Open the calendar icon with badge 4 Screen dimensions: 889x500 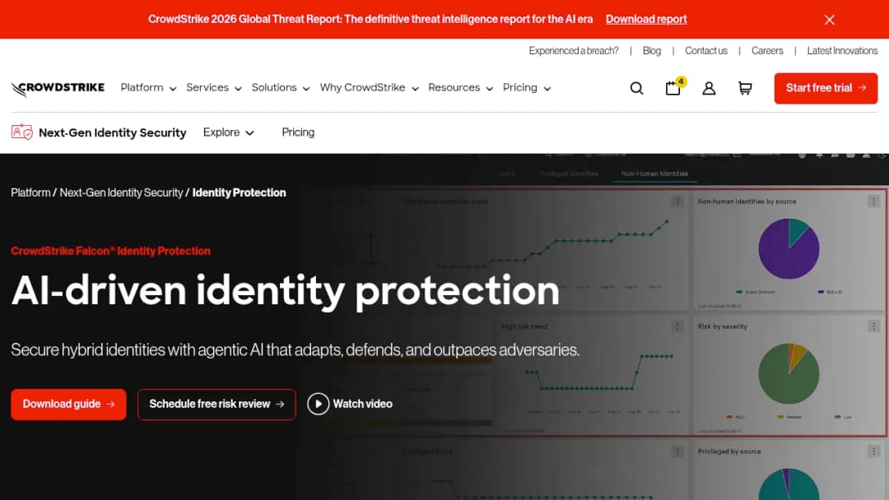(x=674, y=87)
